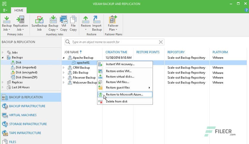Expand the CRM Backup job row
The image size is (249, 144).
64,68
